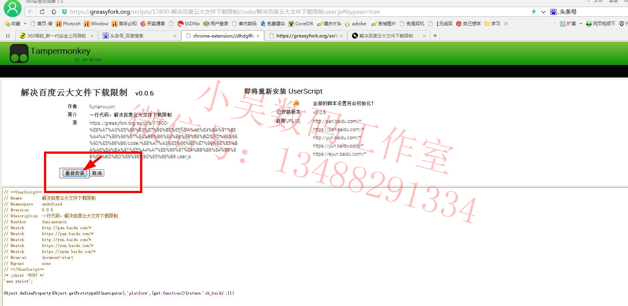This screenshot has width=628, height=306.
Task: Close the chrome-extension tab
Action: (x=258, y=36)
